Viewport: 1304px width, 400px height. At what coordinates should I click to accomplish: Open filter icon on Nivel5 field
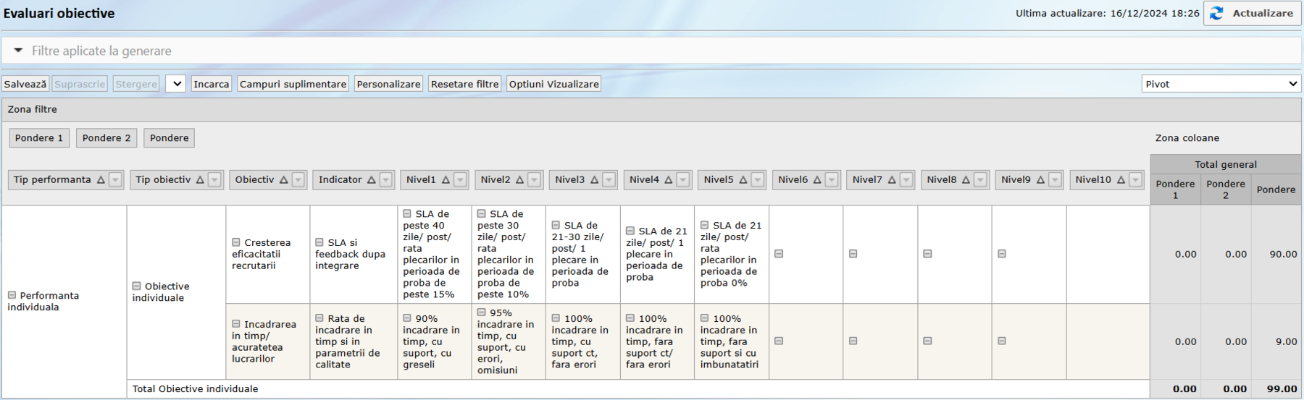coord(757,180)
